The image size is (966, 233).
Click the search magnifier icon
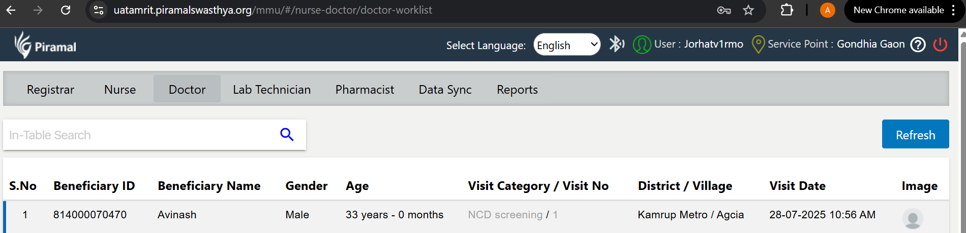287,134
